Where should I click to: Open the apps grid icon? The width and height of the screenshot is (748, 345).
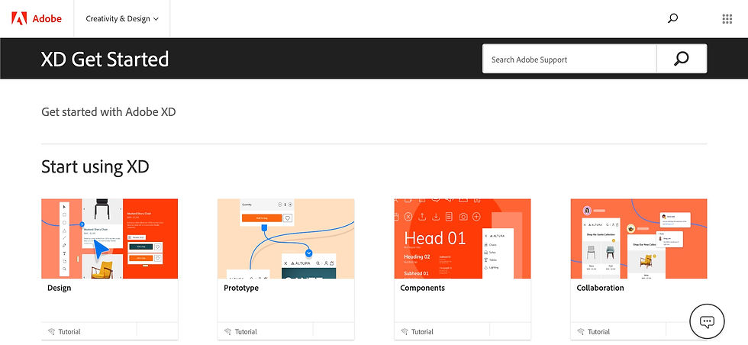coord(727,18)
